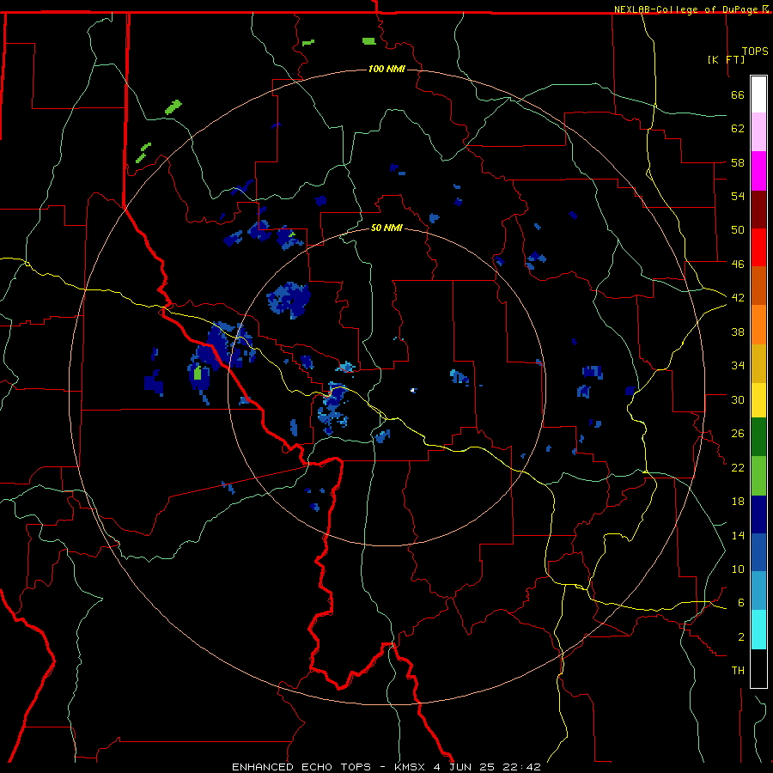Click the legend value 54
This screenshot has width=773, height=773.
pyautogui.click(x=738, y=196)
